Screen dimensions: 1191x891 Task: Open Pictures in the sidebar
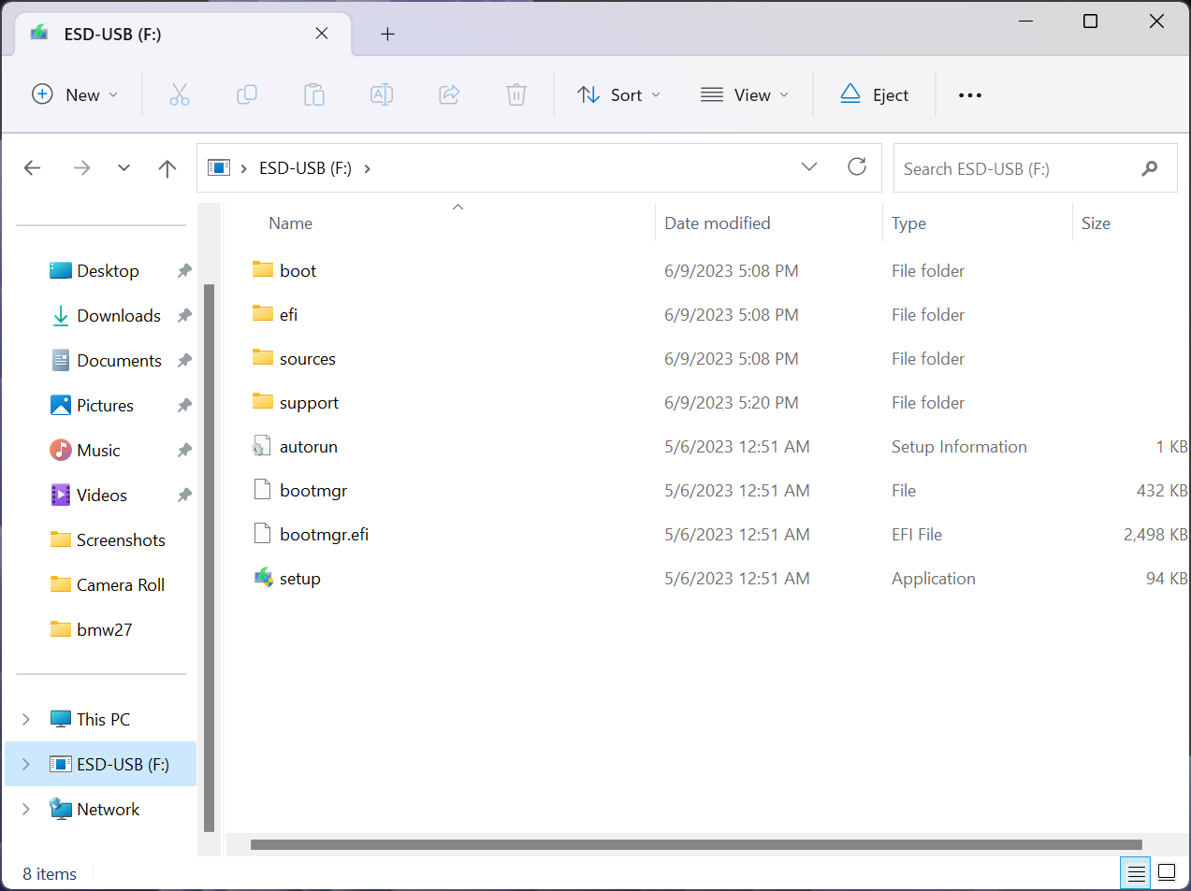point(107,406)
